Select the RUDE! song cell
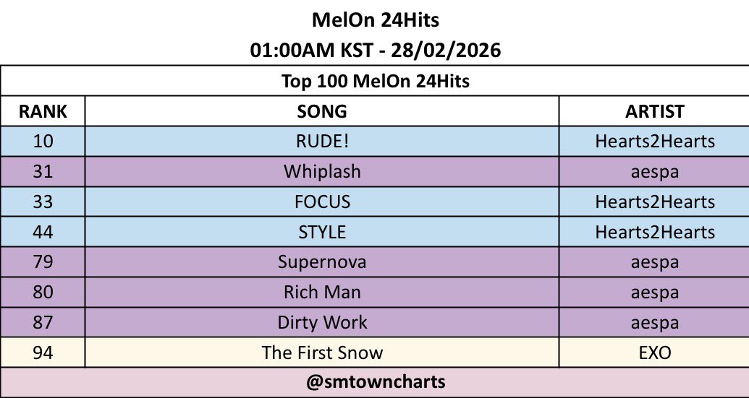 pyautogui.click(x=322, y=141)
